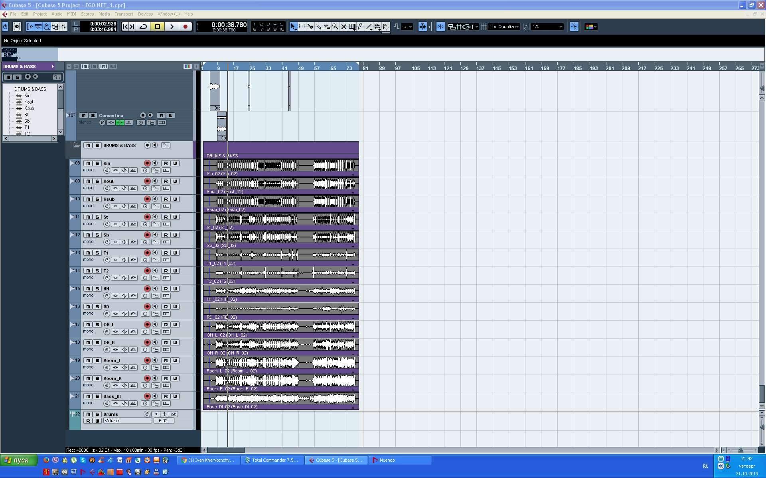Click the transport Record button
This screenshot has width=766, height=478.
(x=186, y=27)
